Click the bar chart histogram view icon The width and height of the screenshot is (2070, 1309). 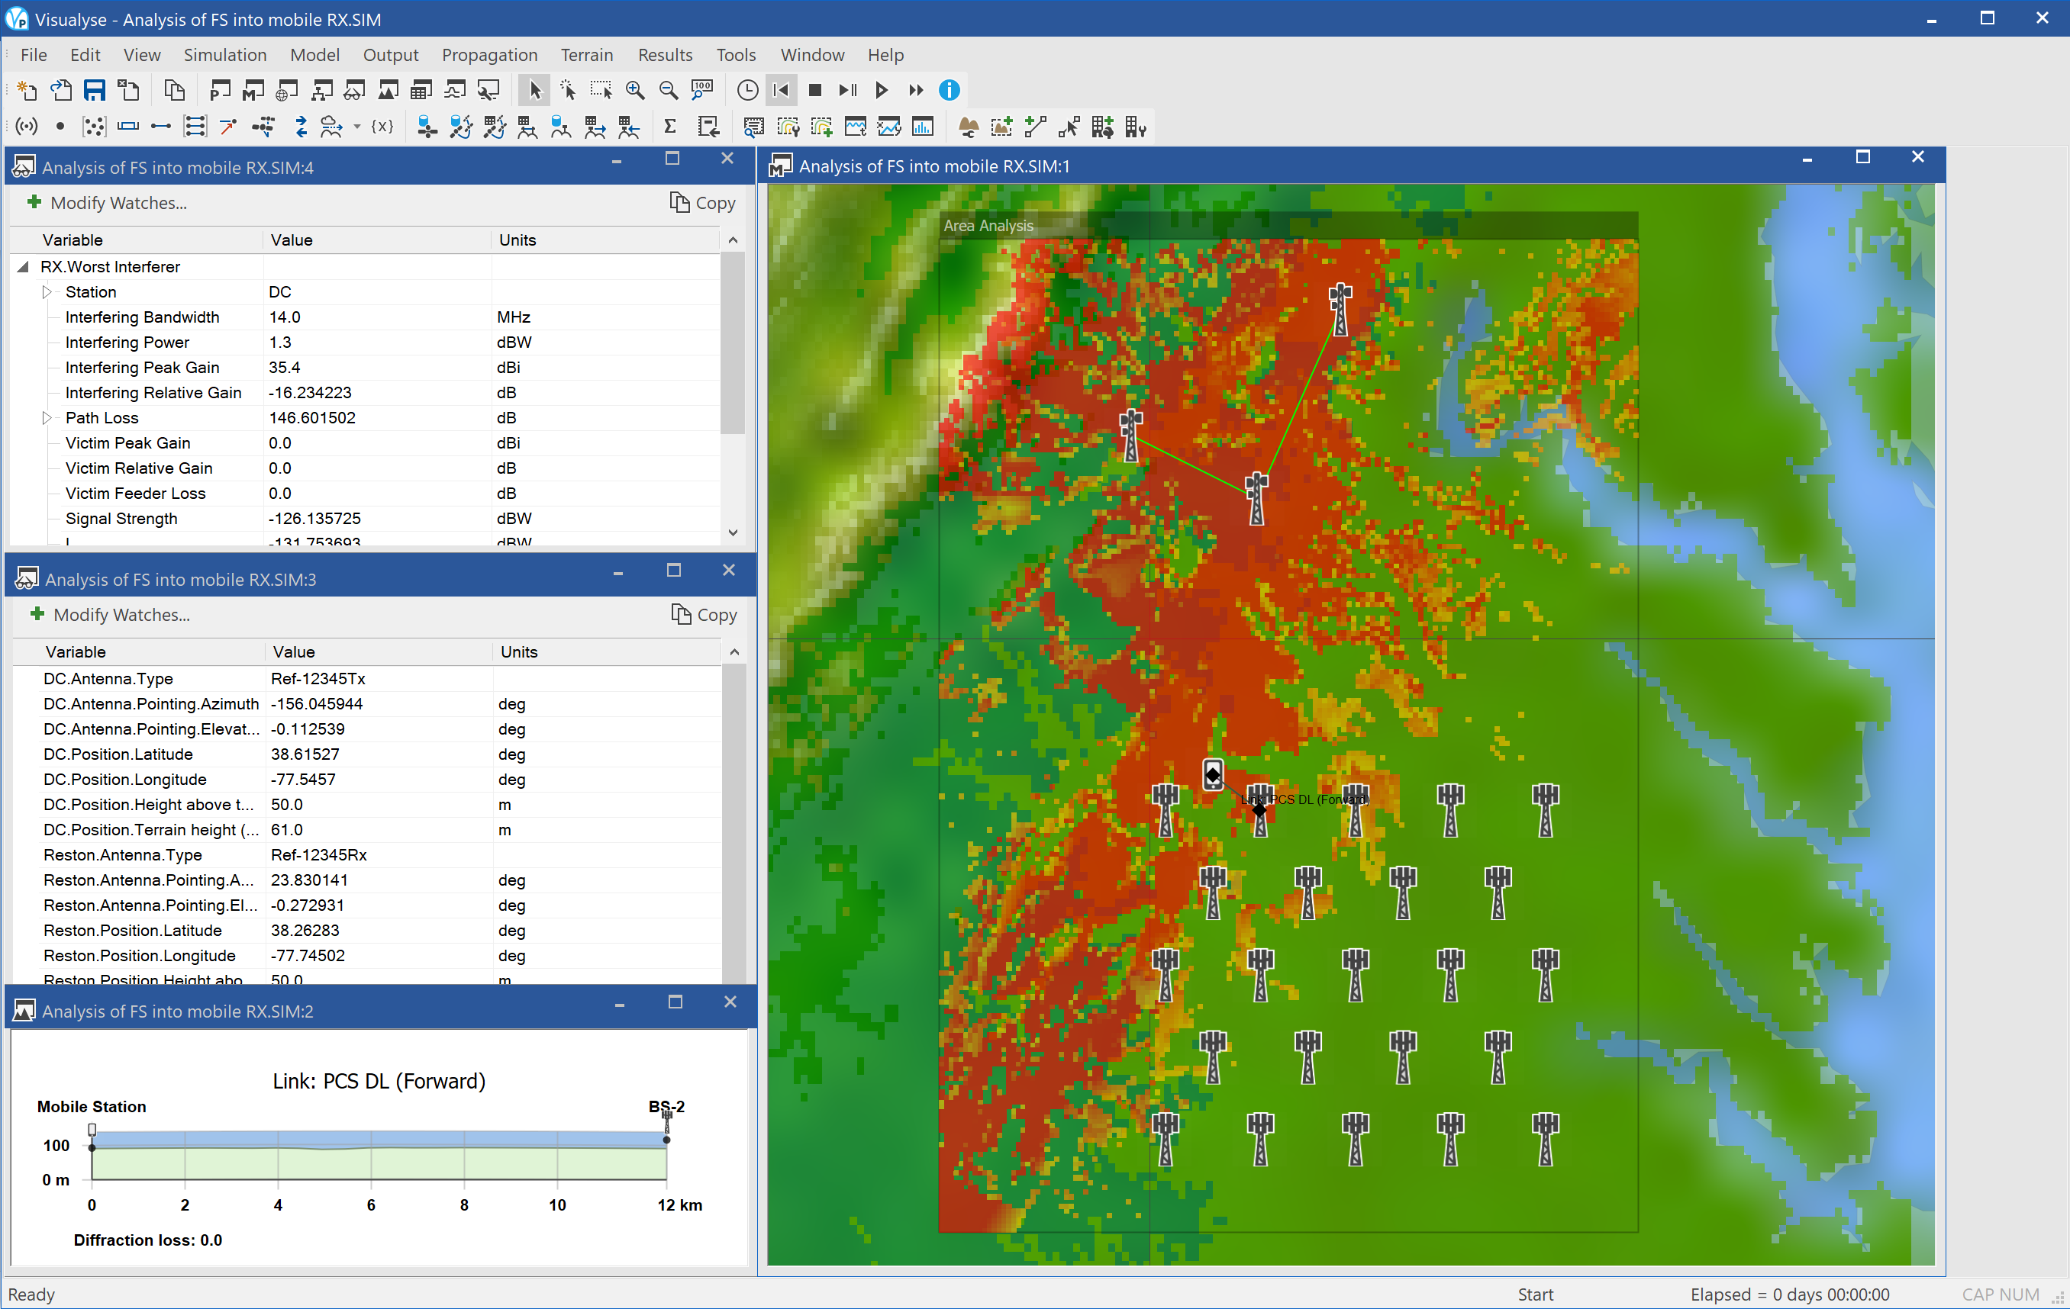922,127
